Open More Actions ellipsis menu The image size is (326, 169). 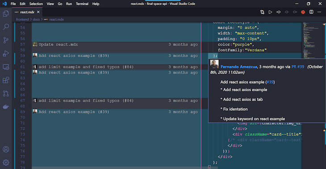pos(319,12)
